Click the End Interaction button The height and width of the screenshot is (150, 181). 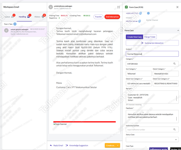[x=112, y=17]
